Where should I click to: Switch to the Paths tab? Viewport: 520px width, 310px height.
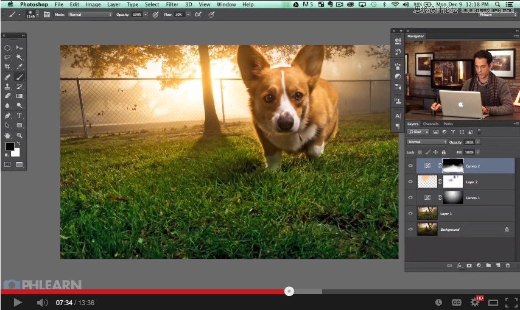(x=448, y=124)
